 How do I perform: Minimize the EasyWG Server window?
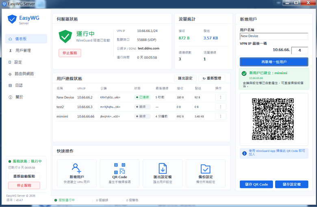[287, 3]
